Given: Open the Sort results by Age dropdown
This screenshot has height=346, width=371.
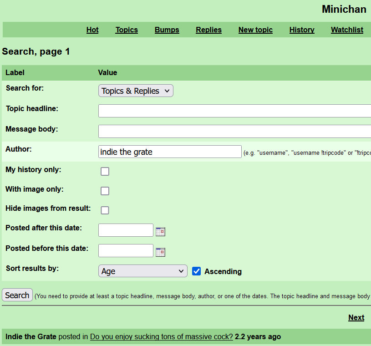Looking at the screenshot, I should 142,271.
